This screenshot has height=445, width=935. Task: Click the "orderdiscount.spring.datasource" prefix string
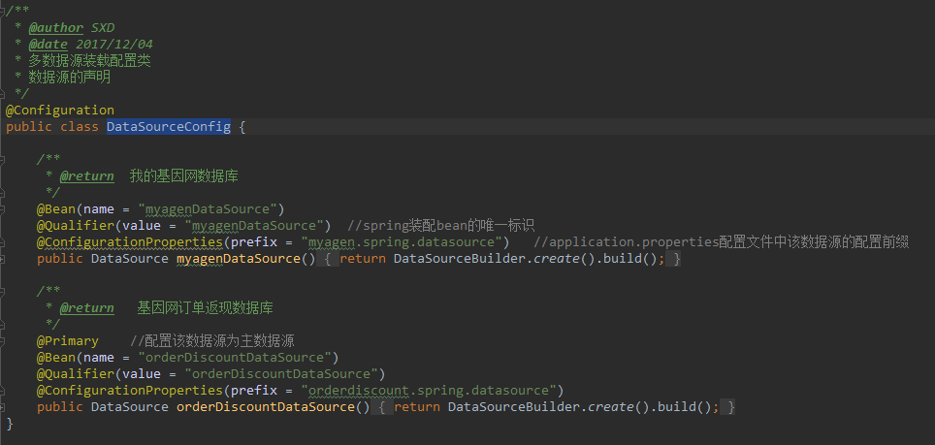[x=430, y=391]
